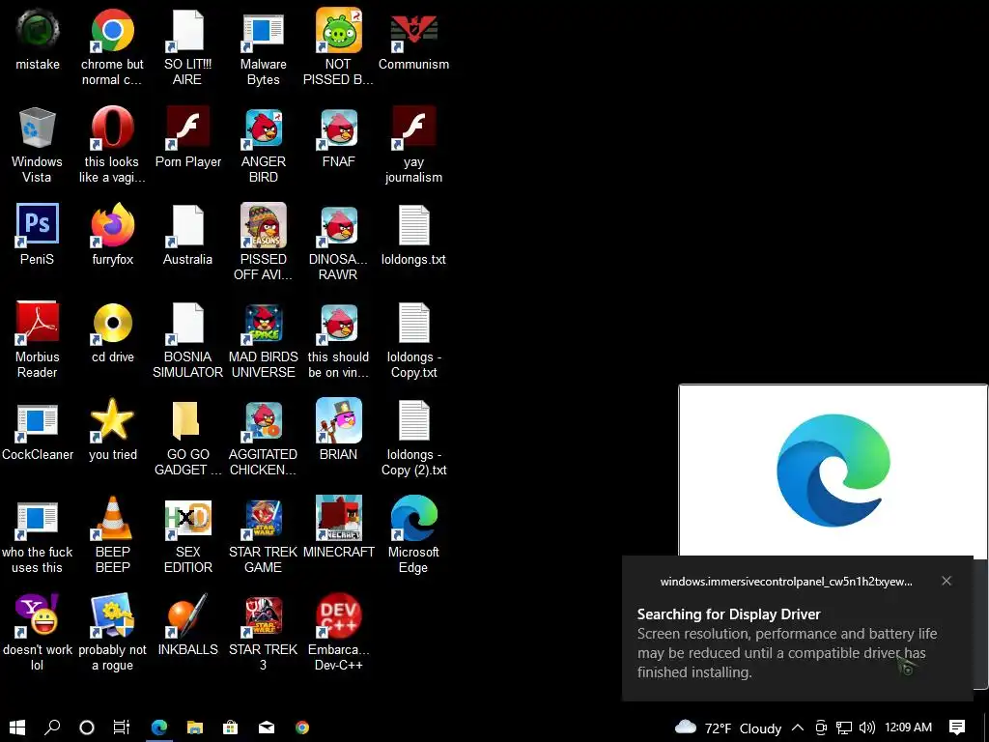Image resolution: width=989 pixels, height=742 pixels.
Task: Open 'PISSED OFF AVI...' Seasons icon
Action: [263, 242]
